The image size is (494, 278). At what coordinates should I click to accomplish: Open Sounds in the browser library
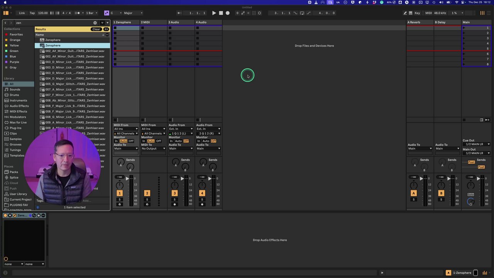click(x=15, y=90)
